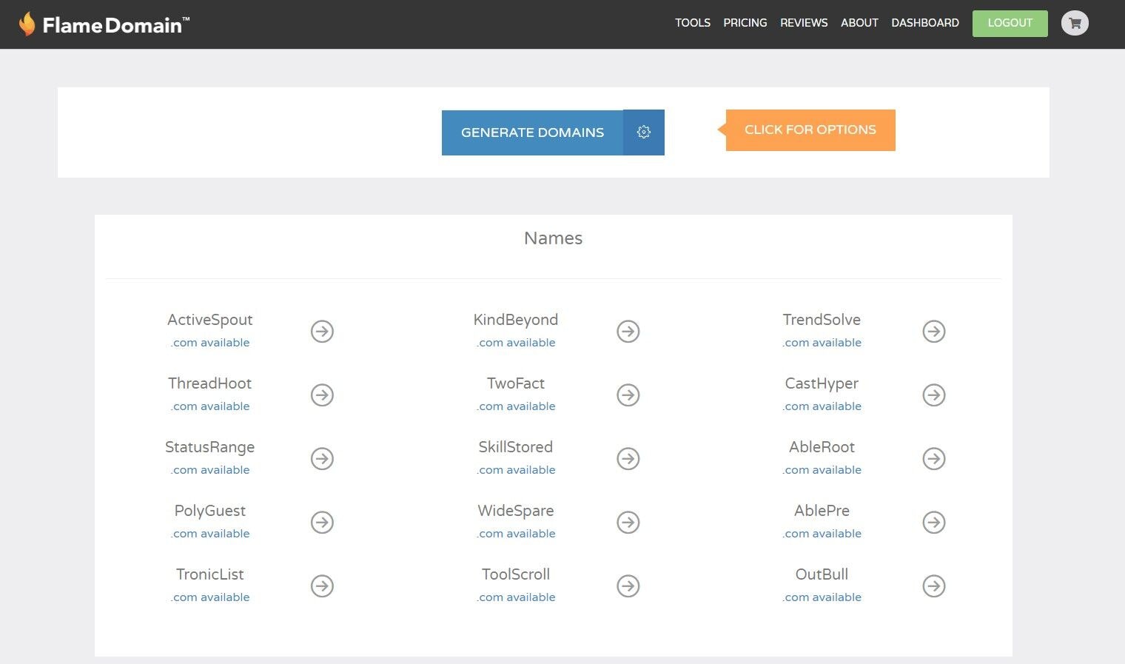Viewport: 1125px width, 664px height.
Task: Select the TwoFact domain name
Action: tap(516, 383)
